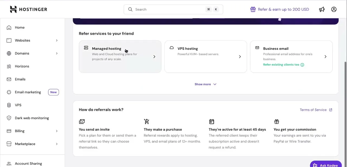347x167 pixels.
Task: Click the Marketplace store icon
Action: click(9, 144)
